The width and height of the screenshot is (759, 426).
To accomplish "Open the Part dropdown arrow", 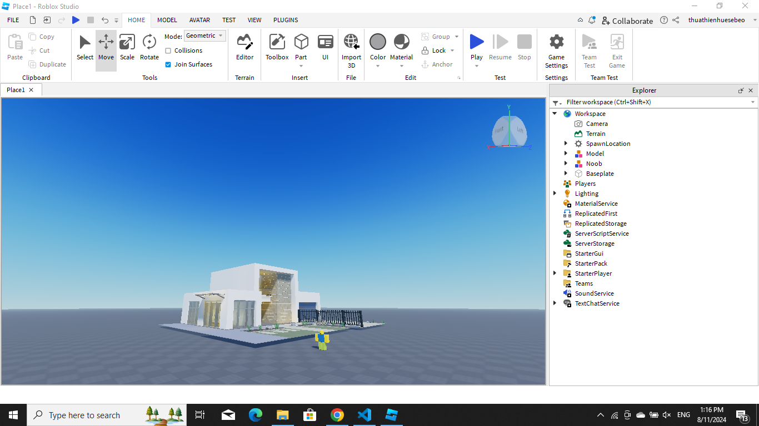I will [x=301, y=66].
